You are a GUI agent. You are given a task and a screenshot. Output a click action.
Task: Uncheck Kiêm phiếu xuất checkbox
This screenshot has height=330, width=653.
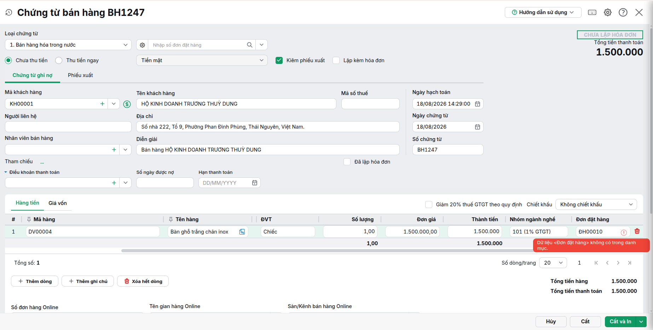tap(279, 60)
